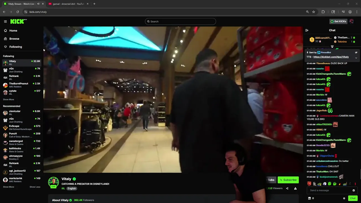Open the user profile avatar menu
Viewport: 361px width, 203px height.
tap(351, 21)
